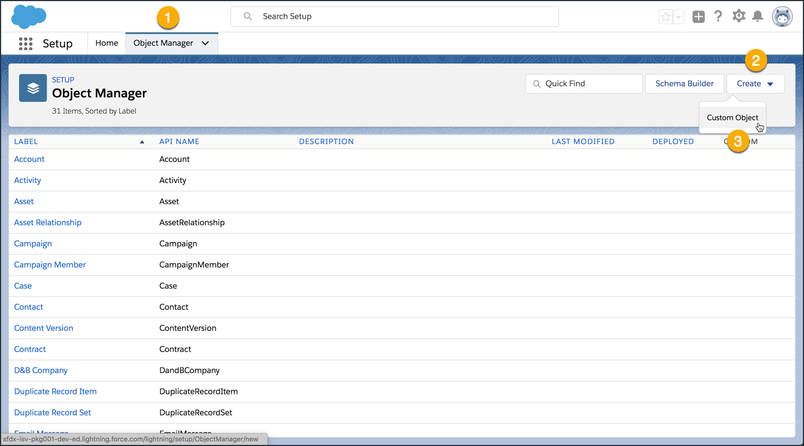Click the Schema Builder button
This screenshot has height=446, width=804.
click(684, 84)
